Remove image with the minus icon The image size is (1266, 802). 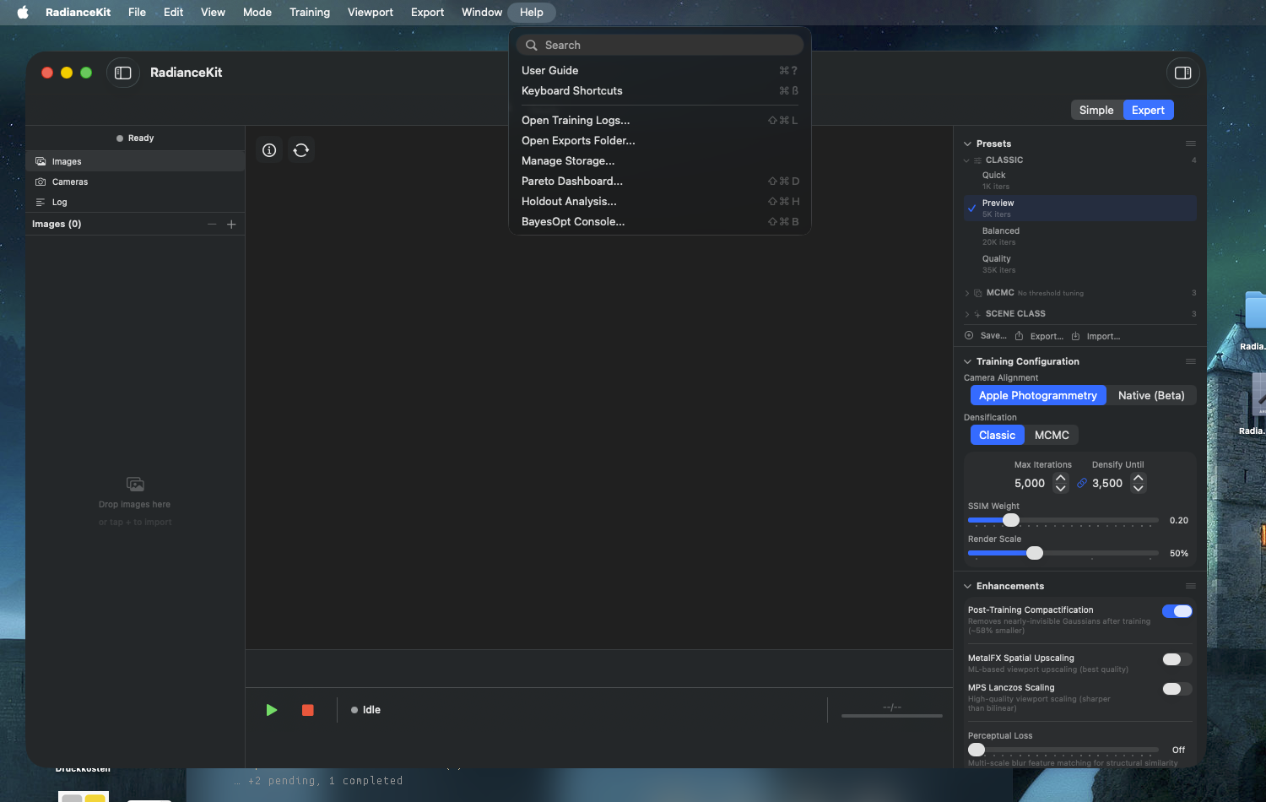(212, 224)
